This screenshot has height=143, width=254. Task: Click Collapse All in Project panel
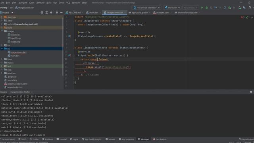coord(51,12)
